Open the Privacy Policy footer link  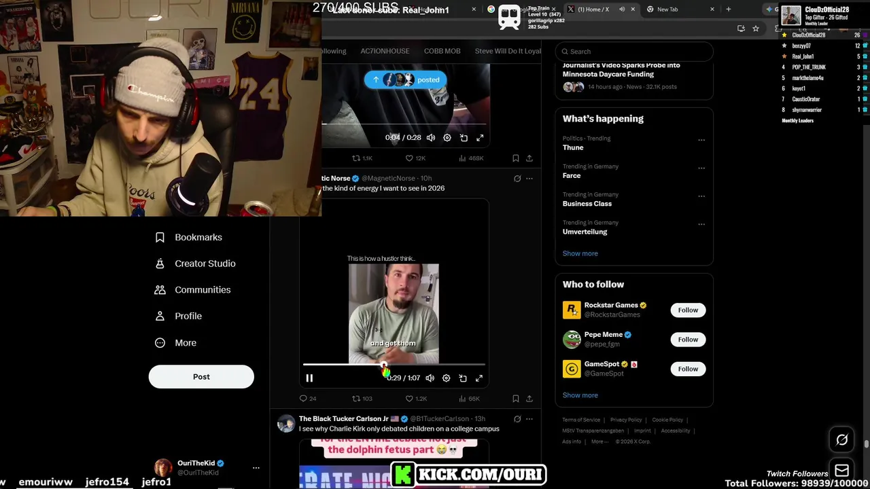pyautogui.click(x=626, y=420)
